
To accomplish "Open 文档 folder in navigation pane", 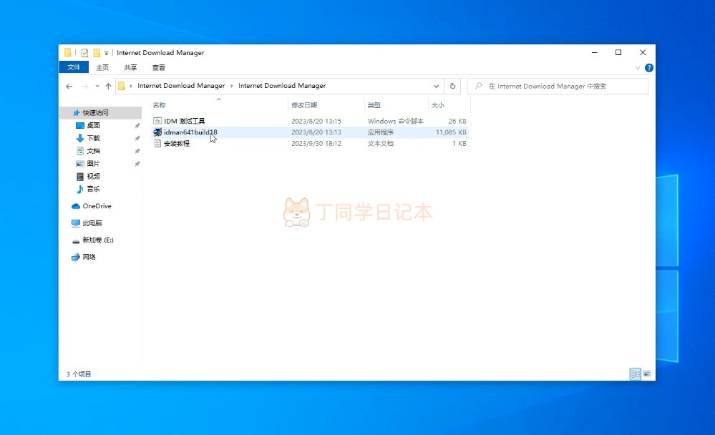I will pyautogui.click(x=94, y=151).
